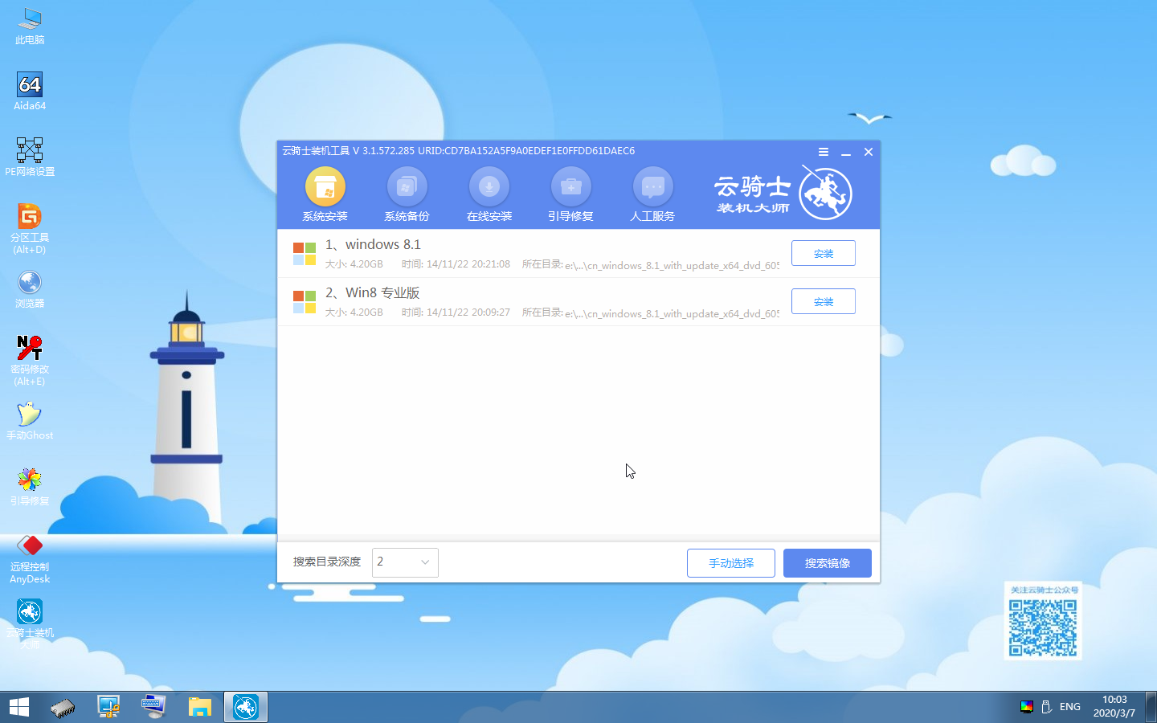Select the '2、Win8 专业版' title text

[x=373, y=292]
